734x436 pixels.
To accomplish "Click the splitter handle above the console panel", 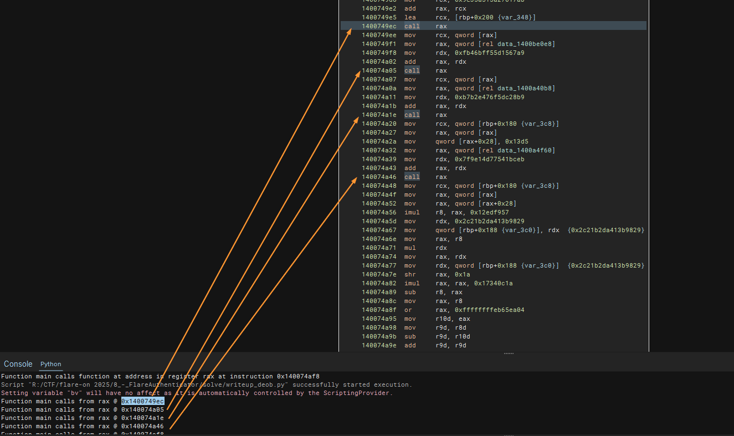I will pyautogui.click(x=508, y=353).
